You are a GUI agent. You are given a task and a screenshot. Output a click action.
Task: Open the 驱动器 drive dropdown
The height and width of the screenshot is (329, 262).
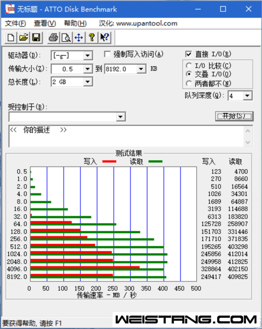coord(88,56)
